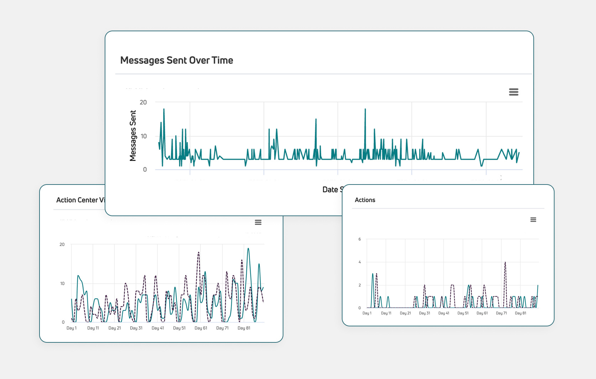
Task: Click the hamburger icon nearest the Actions title
Action: coord(533,220)
